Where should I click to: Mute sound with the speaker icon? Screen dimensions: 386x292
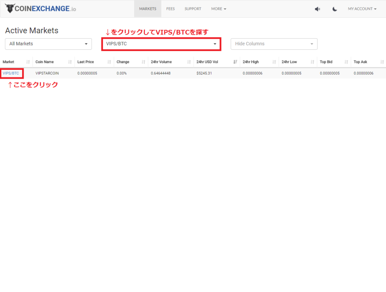317,9
